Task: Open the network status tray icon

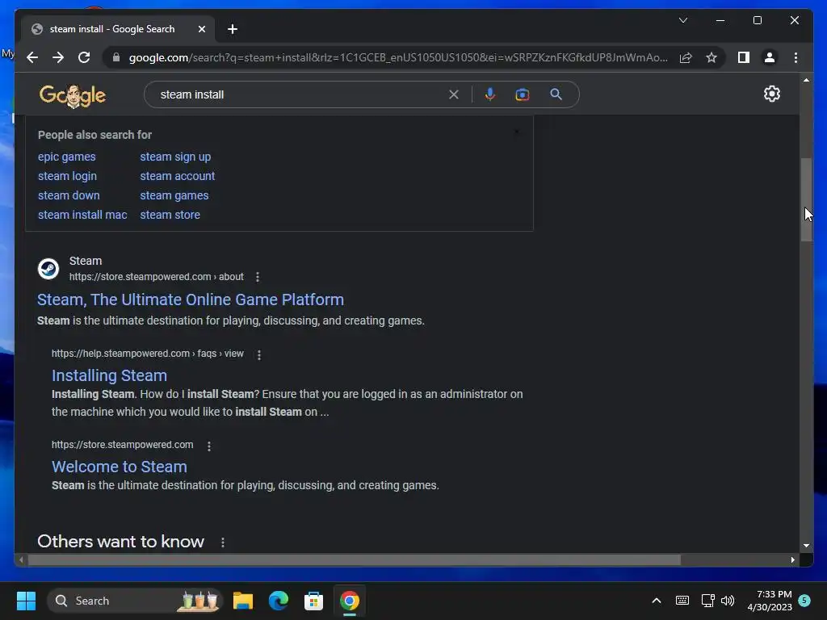Action: [707, 601]
